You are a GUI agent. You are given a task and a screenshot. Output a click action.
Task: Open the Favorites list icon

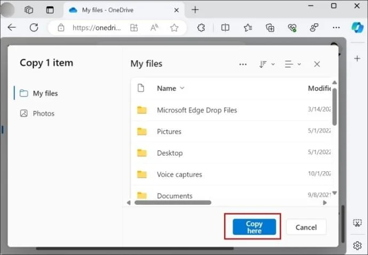click(x=247, y=28)
